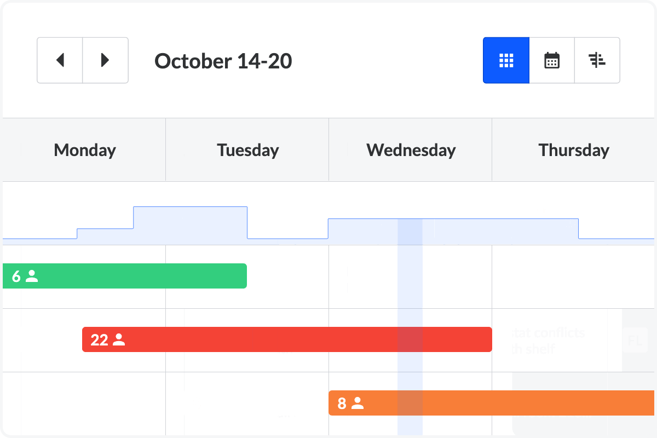Select the Tuesday column header
Viewport: 657px width, 438px height.
coord(247,150)
